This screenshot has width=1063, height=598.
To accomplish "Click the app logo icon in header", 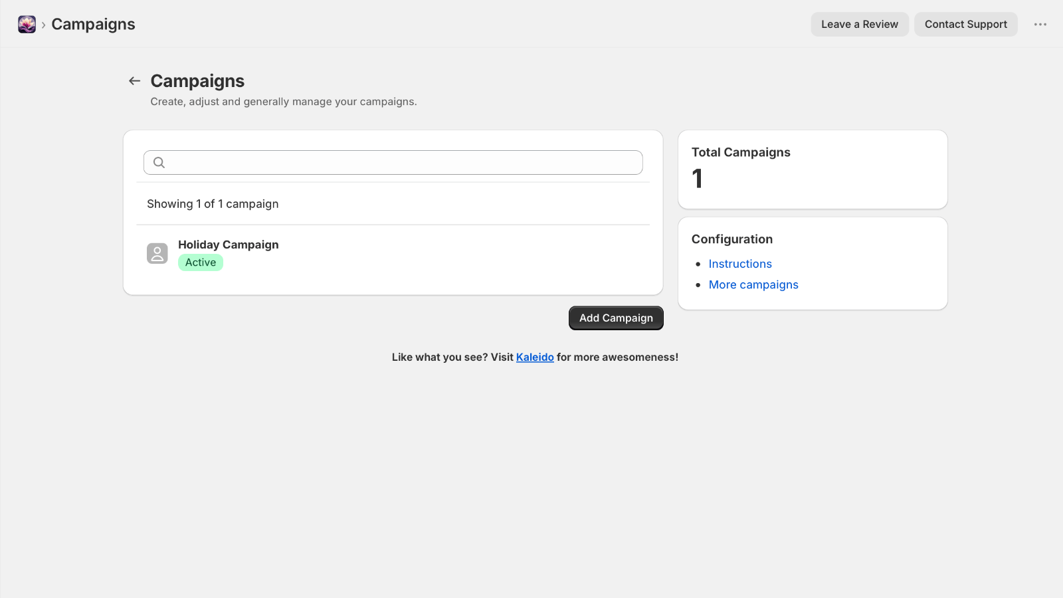I will click(27, 25).
